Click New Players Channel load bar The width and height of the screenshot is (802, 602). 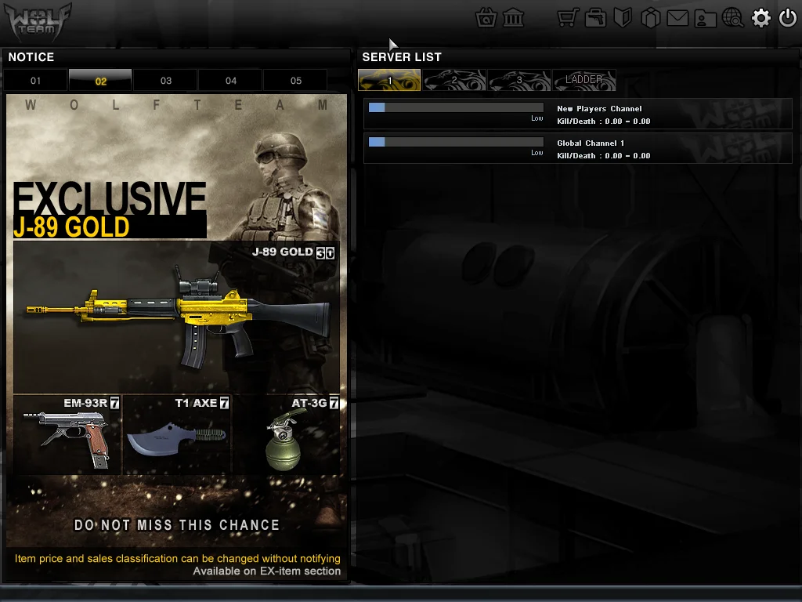456,107
